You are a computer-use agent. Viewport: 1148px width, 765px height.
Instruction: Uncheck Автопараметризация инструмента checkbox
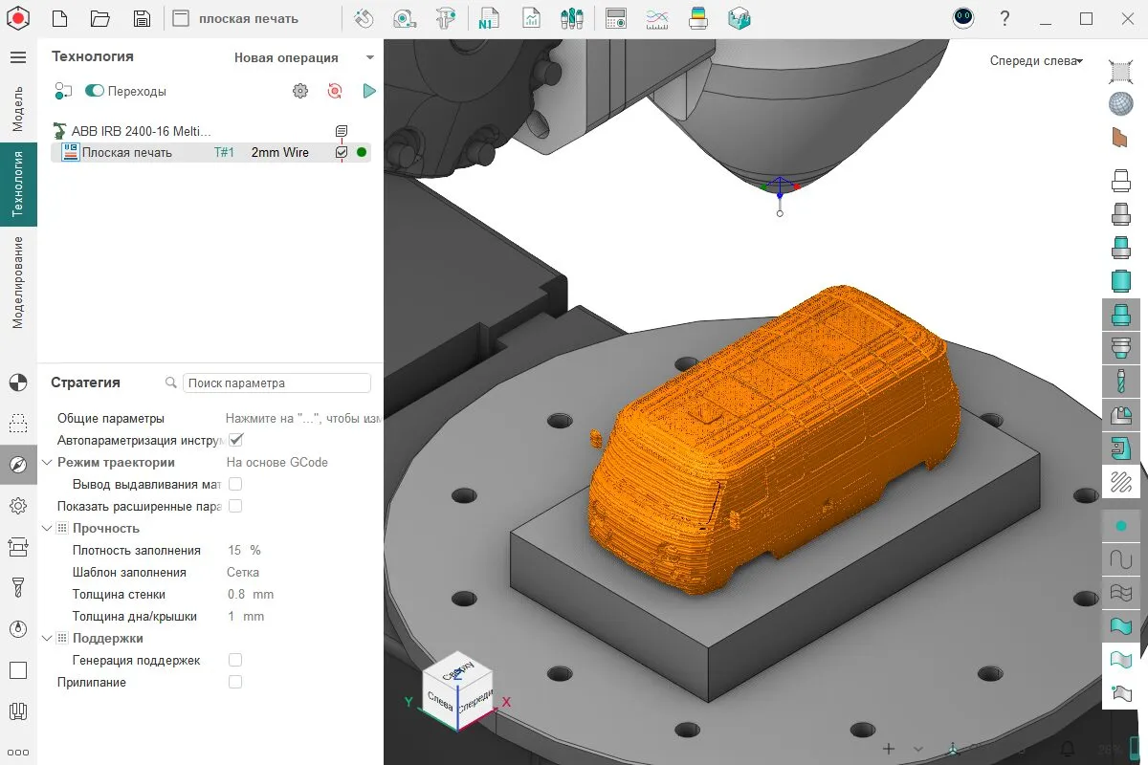(235, 440)
